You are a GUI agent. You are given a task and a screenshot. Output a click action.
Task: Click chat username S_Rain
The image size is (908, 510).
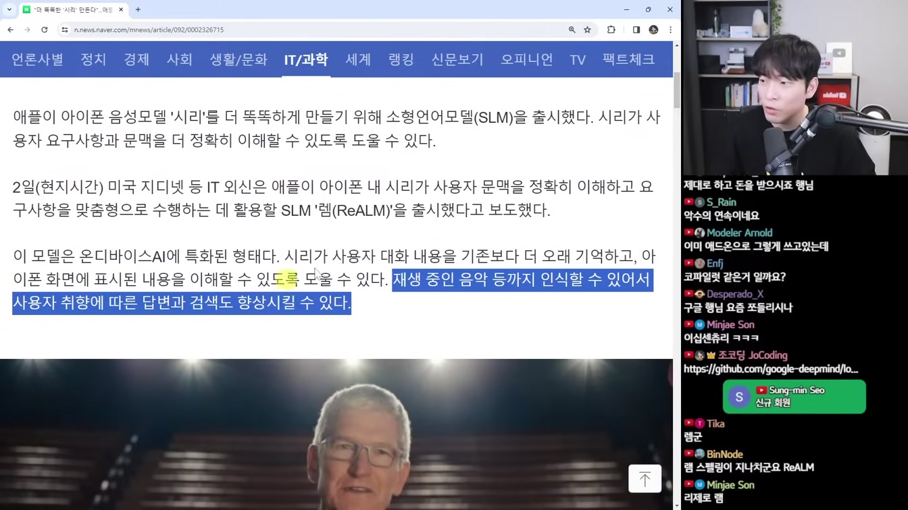pos(722,202)
